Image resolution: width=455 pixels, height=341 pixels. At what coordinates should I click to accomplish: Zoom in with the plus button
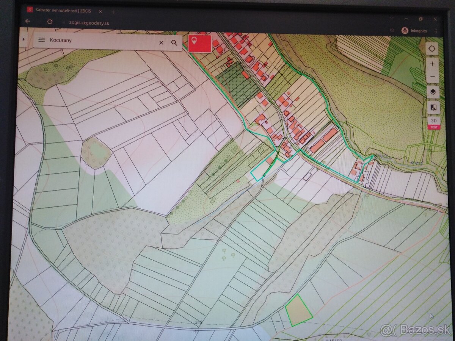432,64
